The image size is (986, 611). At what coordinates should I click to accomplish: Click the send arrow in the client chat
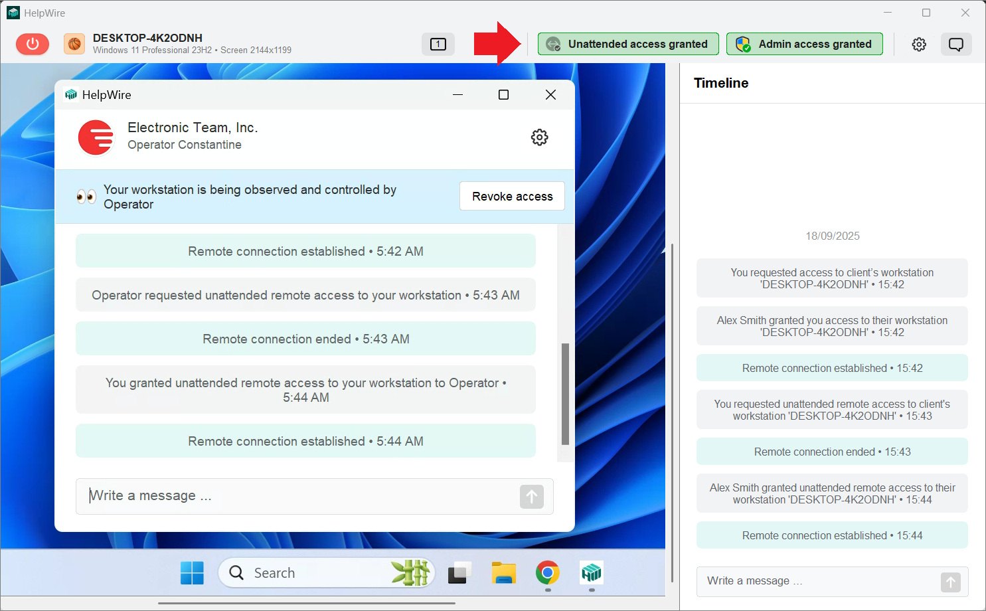(x=531, y=497)
